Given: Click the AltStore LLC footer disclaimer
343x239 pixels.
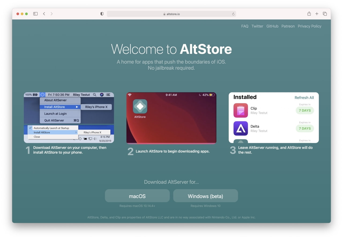Looking at the screenshot, I should click(x=171, y=217).
